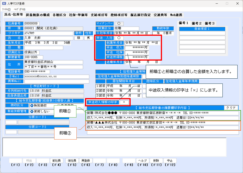This screenshot has width=243, height=173.
Task: Toggle the 中途入社 ○ field
Action: tap(119, 38)
